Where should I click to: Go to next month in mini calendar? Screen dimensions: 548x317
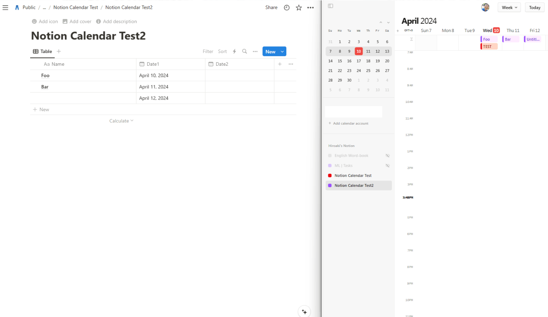click(x=388, y=23)
